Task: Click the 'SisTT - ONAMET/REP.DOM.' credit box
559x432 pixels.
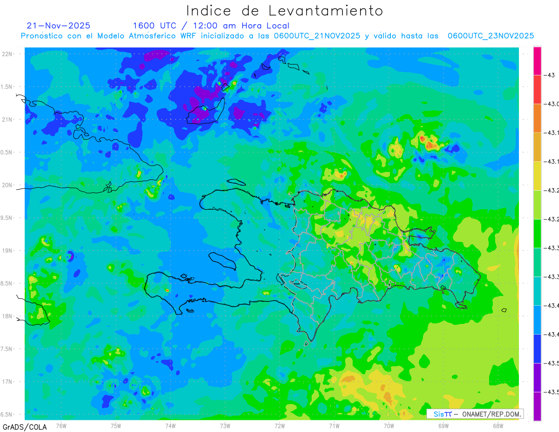Action: (475, 414)
